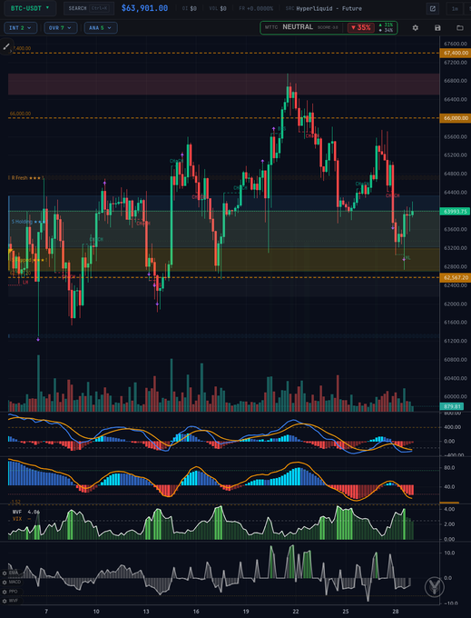Screen dimensions: 471x618
Task: Click the $63,901.00 current price
Action: tap(144, 8)
